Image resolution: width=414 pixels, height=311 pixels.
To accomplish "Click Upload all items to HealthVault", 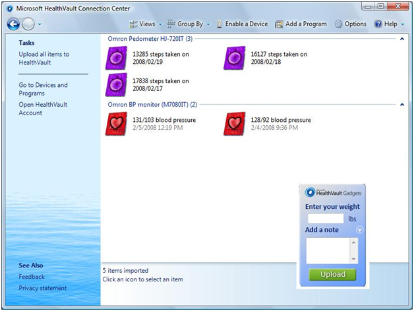I will click(44, 58).
